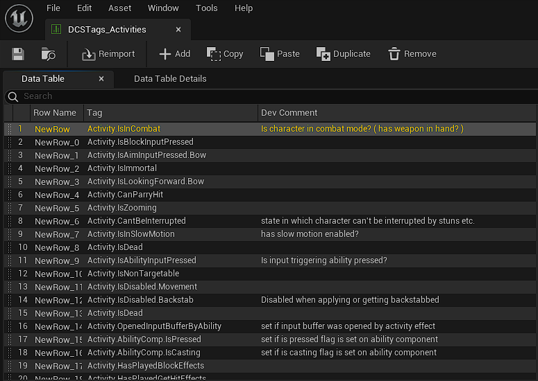Open the Tools menu

(x=206, y=8)
